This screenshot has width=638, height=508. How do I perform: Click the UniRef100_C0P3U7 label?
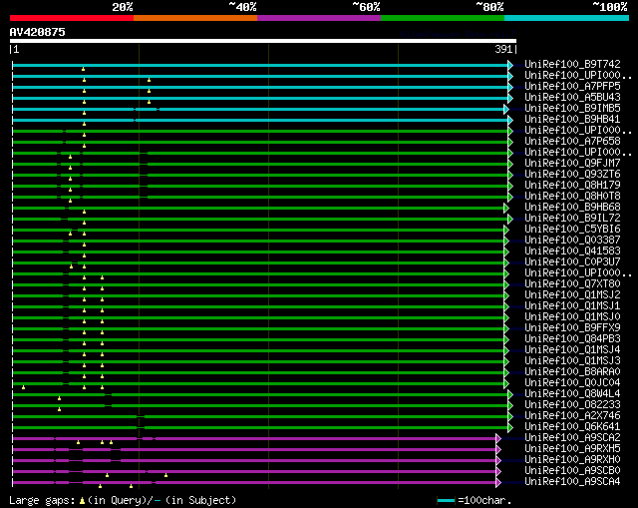pos(572,261)
